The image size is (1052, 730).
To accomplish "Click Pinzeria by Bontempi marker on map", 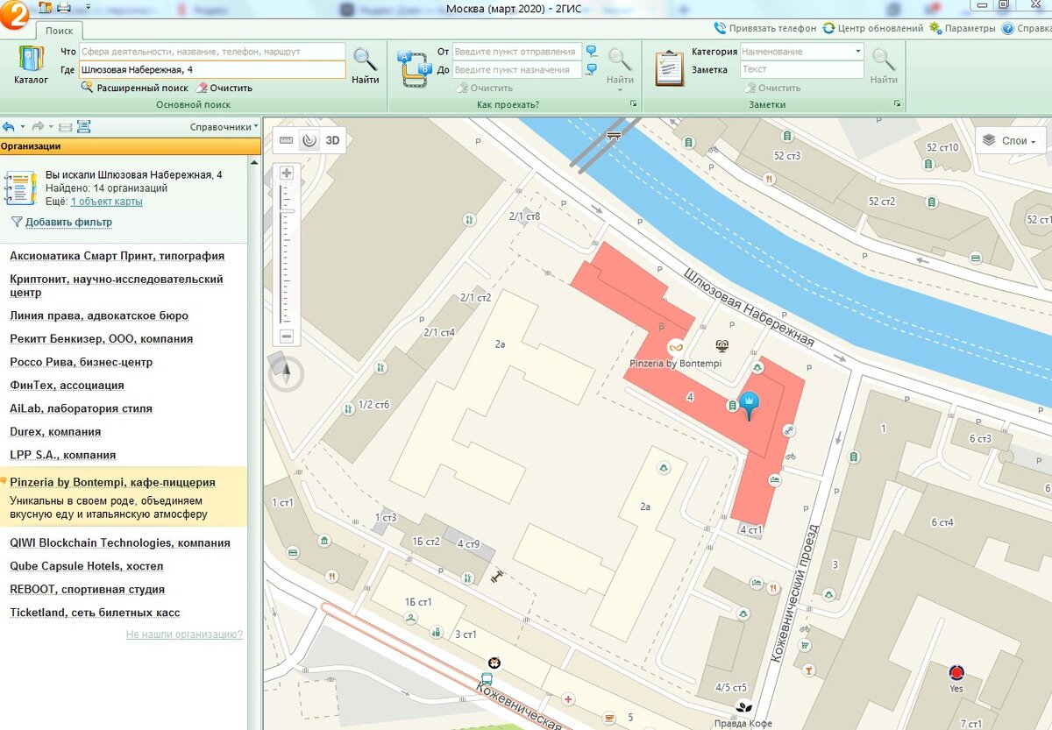I will 676,346.
